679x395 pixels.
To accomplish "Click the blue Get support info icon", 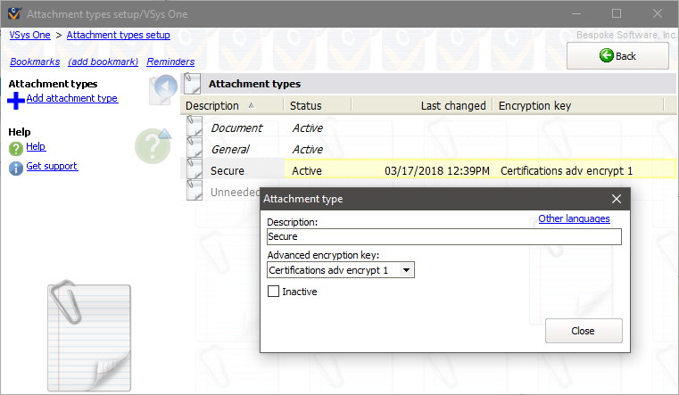I will tap(16, 169).
